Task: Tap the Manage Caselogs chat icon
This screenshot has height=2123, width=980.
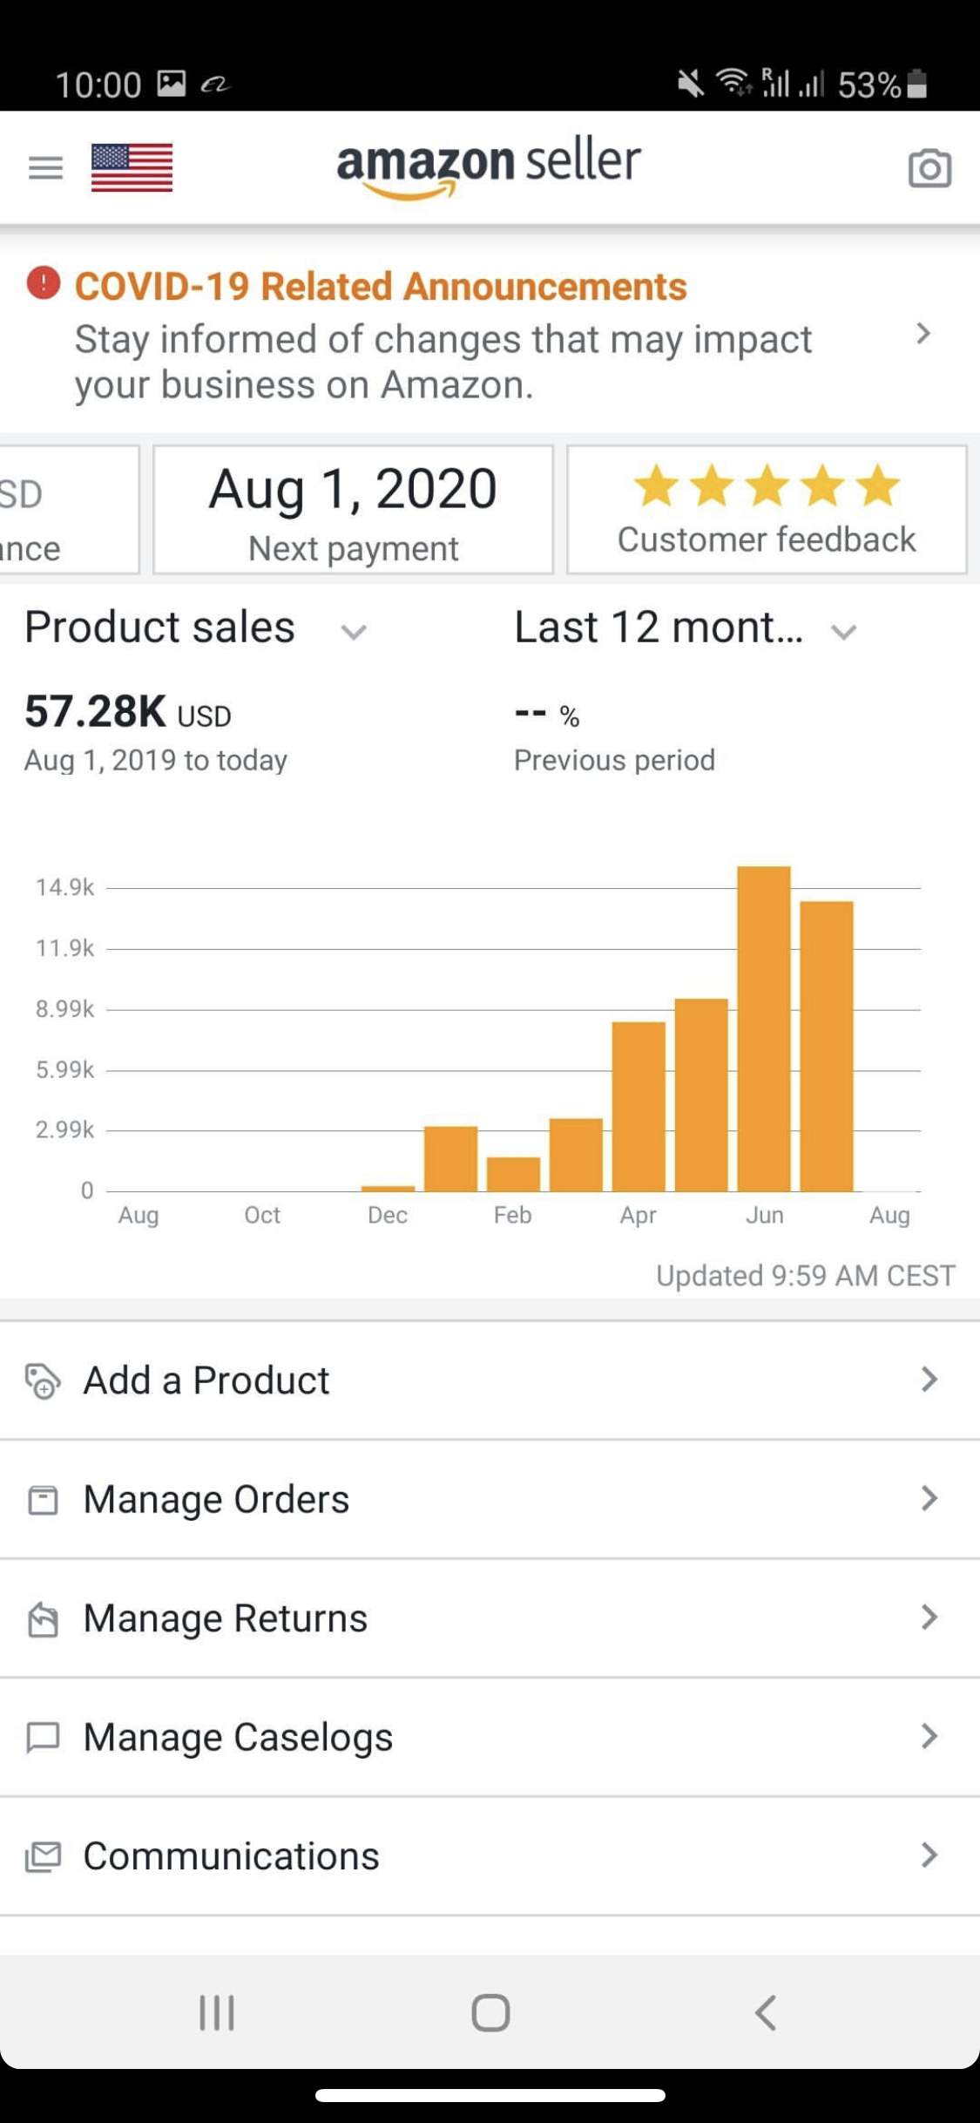Action: pyautogui.click(x=43, y=1737)
